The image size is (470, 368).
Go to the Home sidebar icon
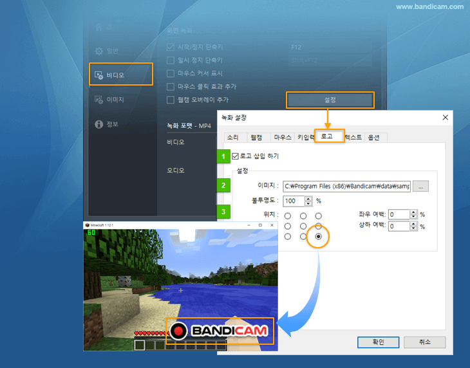pos(99,27)
